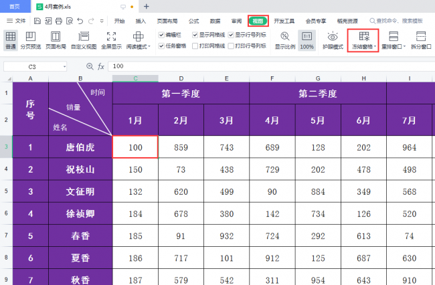Click magnifier icon beside the fx button
This screenshot has width=435, height=285.
point(90,66)
